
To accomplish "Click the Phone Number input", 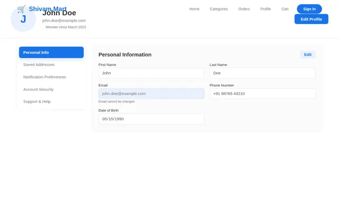I will tap(263, 94).
